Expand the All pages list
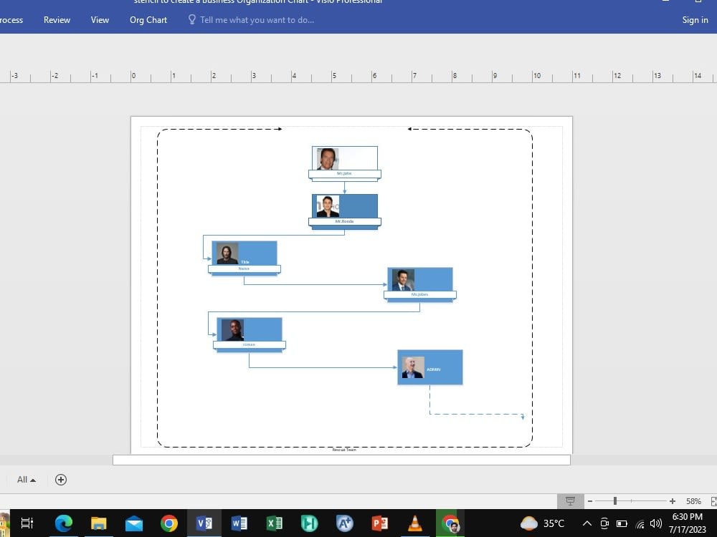 click(x=26, y=480)
